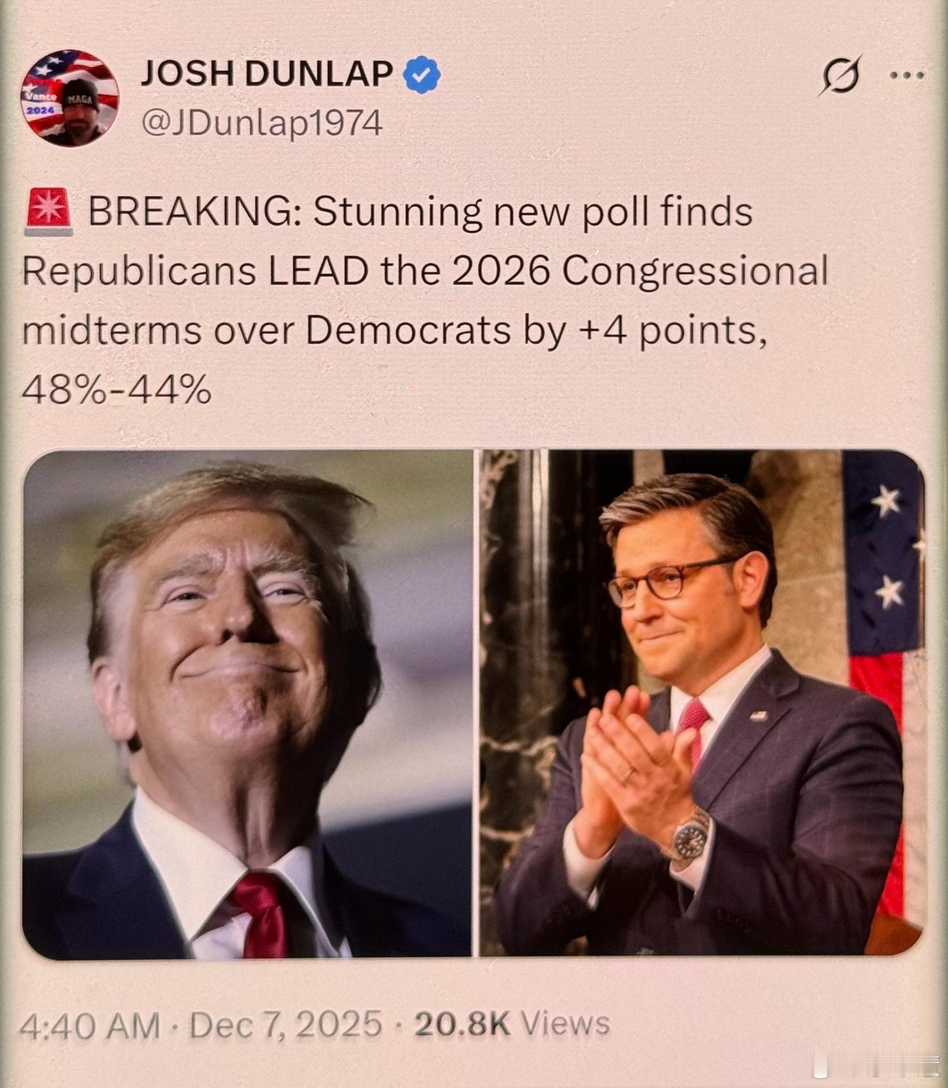View the 20.8K Views analytics
This screenshot has width=948, height=1088.
point(512,1024)
